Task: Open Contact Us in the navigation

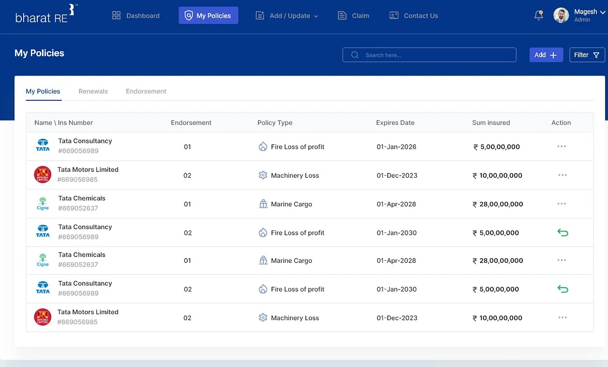Action: click(413, 15)
